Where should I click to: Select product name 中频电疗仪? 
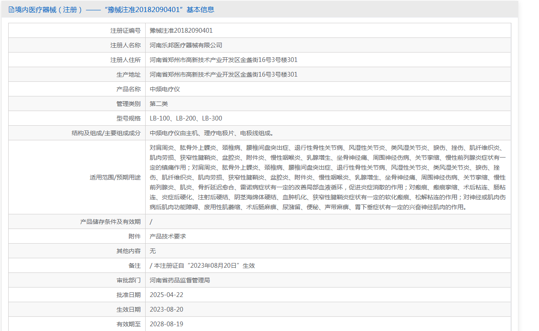(x=165, y=89)
